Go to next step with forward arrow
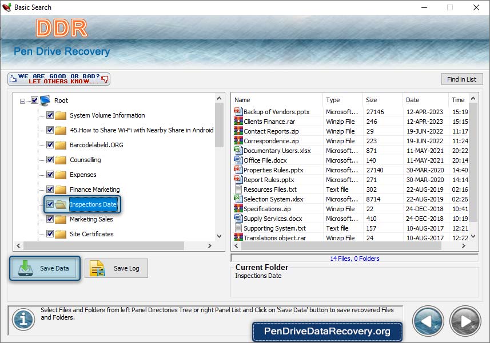 click(465, 321)
